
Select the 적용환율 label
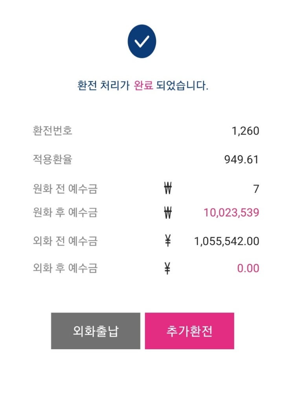[53, 160]
